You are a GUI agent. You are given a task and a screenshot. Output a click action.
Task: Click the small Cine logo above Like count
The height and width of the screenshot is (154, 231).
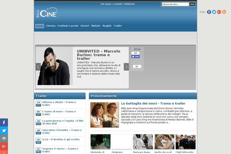pyautogui.click(x=137, y=49)
